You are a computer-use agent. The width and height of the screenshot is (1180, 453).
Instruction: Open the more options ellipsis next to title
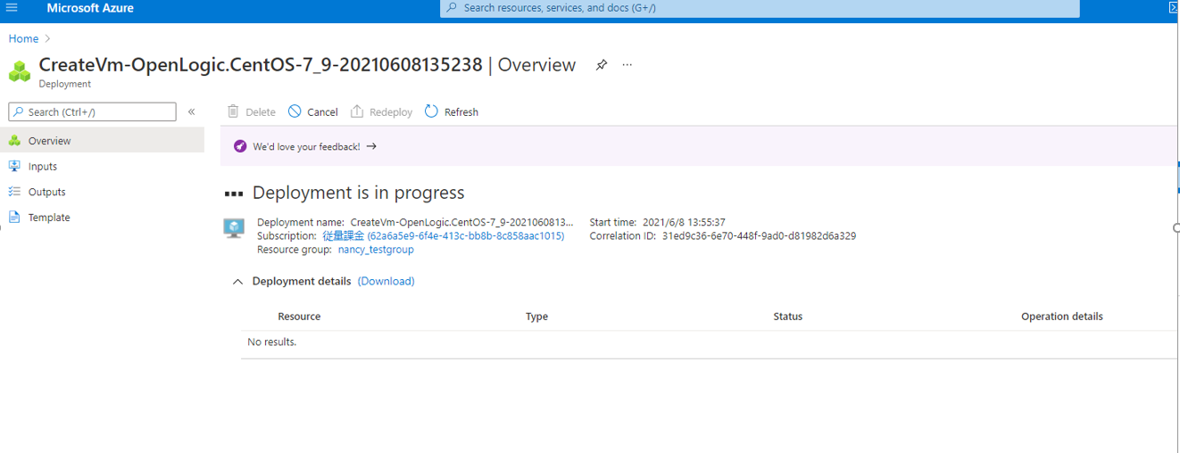[627, 65]
